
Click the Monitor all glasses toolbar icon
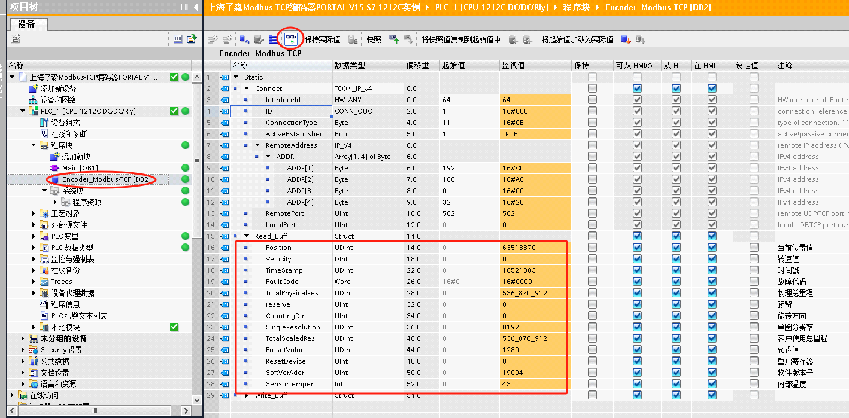pos(292,39)
